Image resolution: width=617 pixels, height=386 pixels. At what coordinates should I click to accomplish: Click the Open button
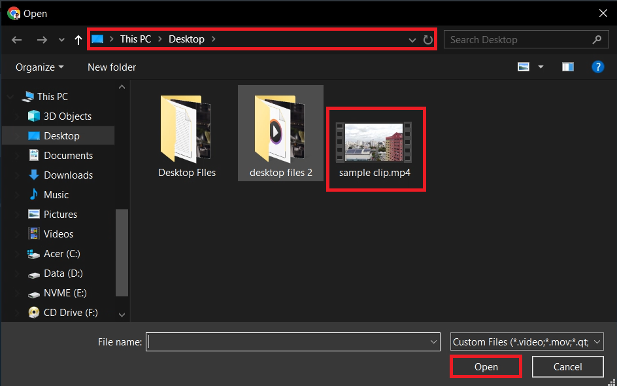[x=486, y=366]
